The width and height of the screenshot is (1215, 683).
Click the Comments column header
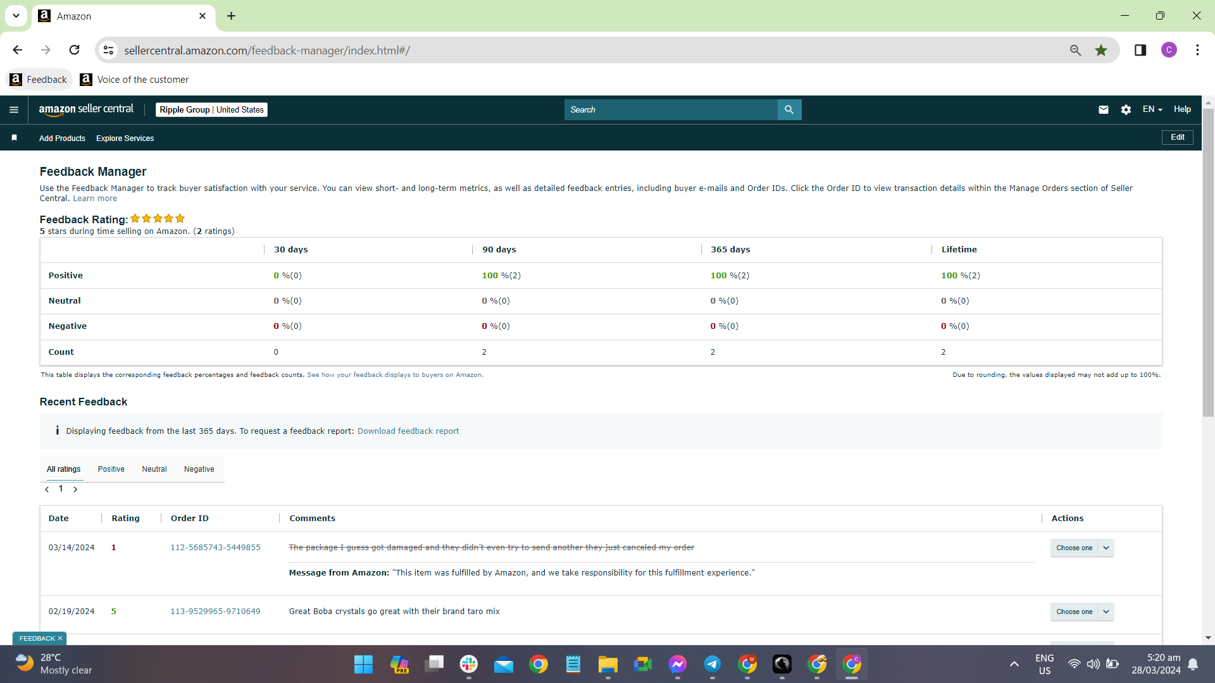313,519
